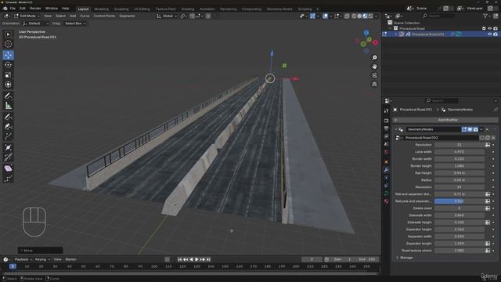Viewport: 501px width, 282px height.
Task: Open the Segments menu
Action: pos(127,16)
